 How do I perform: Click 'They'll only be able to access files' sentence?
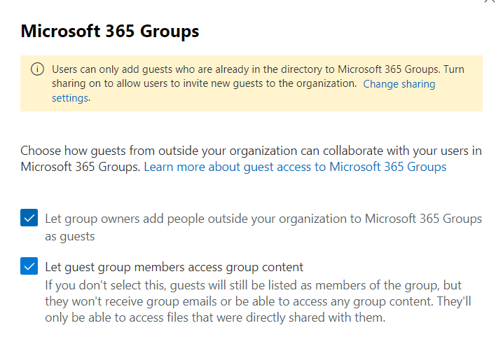(210, 317)
